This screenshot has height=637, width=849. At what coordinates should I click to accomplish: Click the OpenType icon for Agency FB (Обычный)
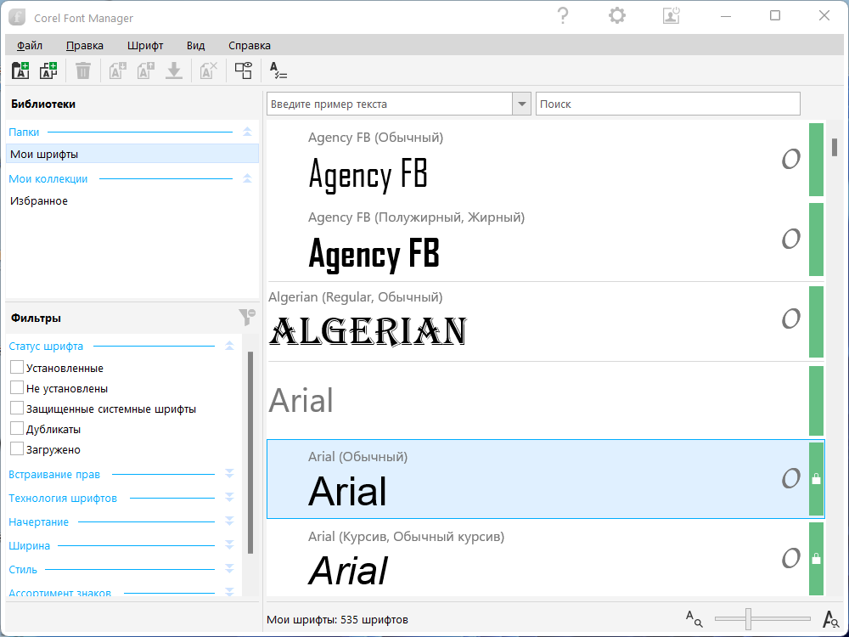(791, 160)
